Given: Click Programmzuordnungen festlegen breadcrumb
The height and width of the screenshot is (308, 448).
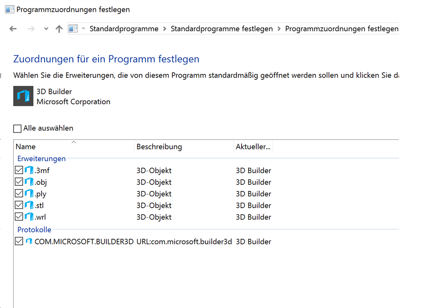Looking at the screenshot, I should click(342, 28).
